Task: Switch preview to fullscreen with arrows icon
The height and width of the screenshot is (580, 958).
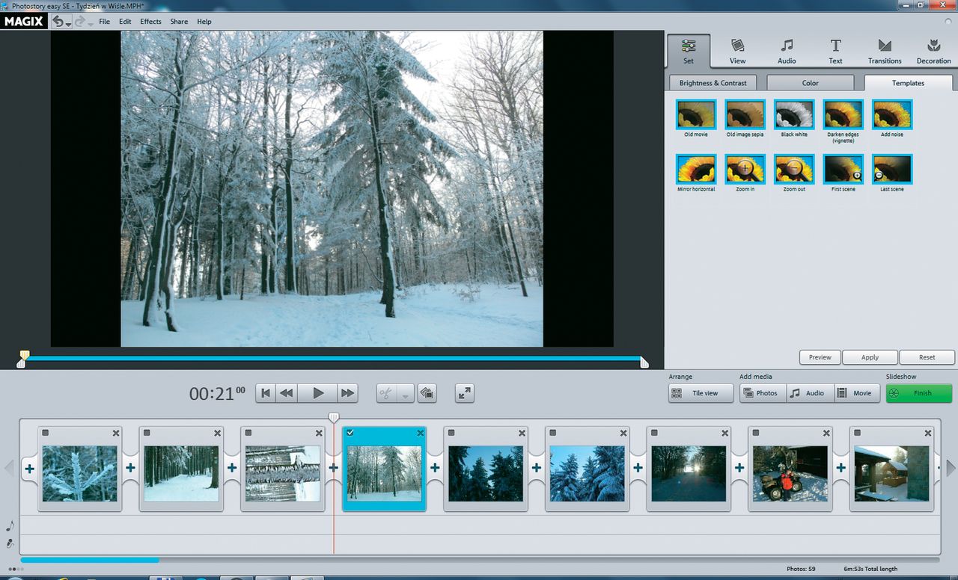Action: pyautogui.click(x=465, y=393)
